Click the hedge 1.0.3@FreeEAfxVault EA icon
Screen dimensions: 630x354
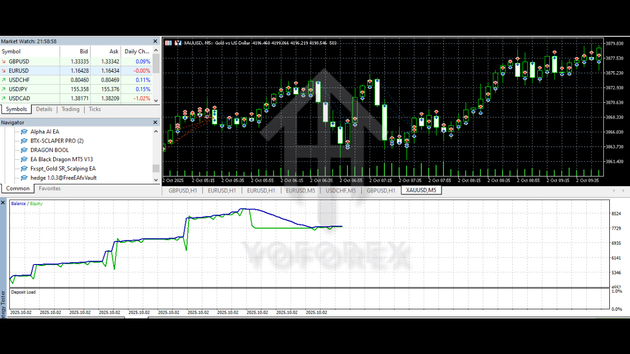(24, 177)
